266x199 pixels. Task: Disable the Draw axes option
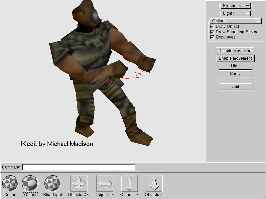click(212, 37)
